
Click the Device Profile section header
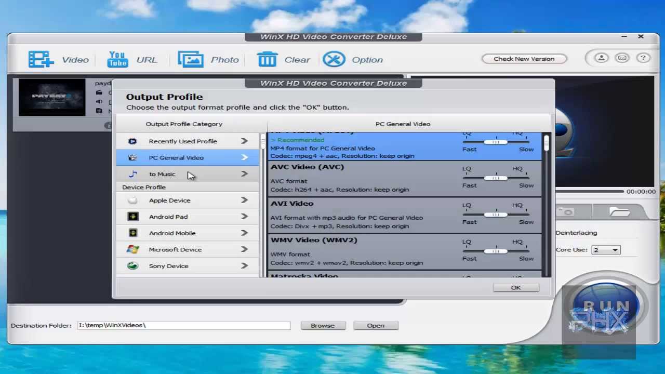pyautogui.click(x=144, y=188)
